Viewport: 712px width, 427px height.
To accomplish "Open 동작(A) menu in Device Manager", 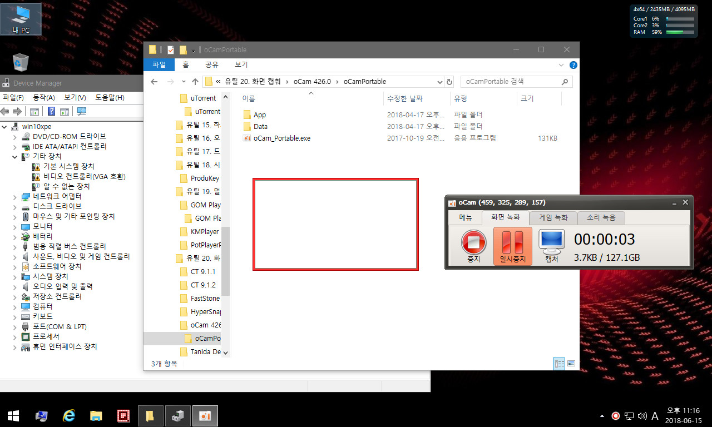I will (x=44, y=98).
